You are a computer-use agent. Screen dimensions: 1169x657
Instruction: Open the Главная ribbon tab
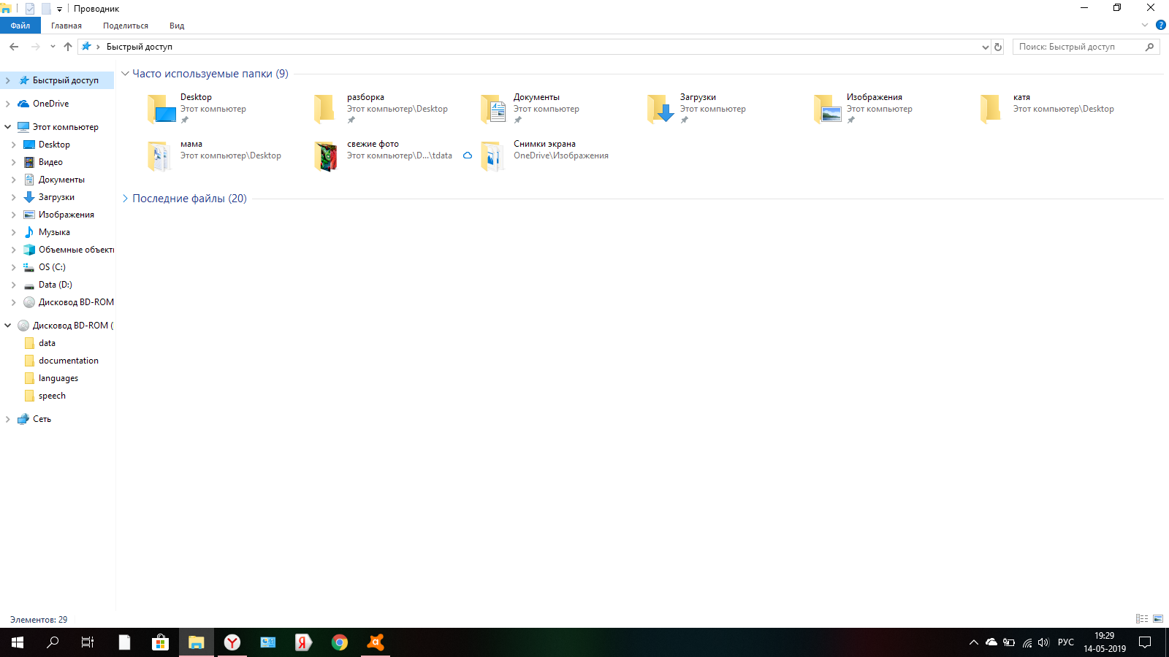tap(66, 26)
